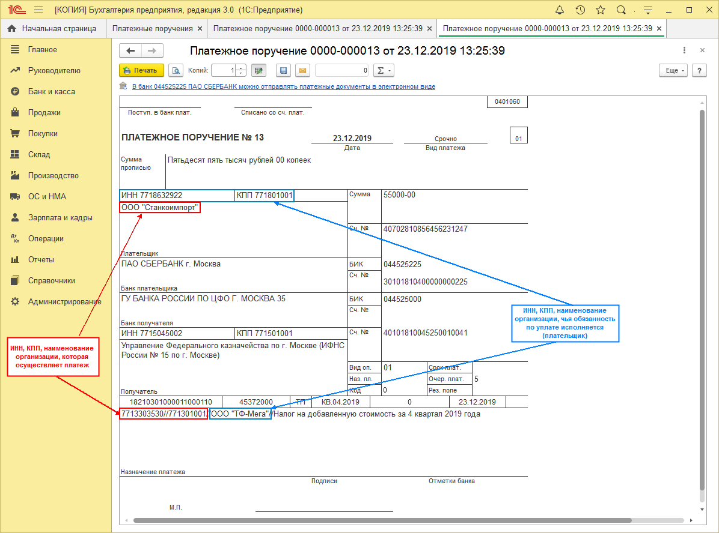Increase copies count with up stepper
This screenshot has height=533, width=719.
tap(241, 68)
